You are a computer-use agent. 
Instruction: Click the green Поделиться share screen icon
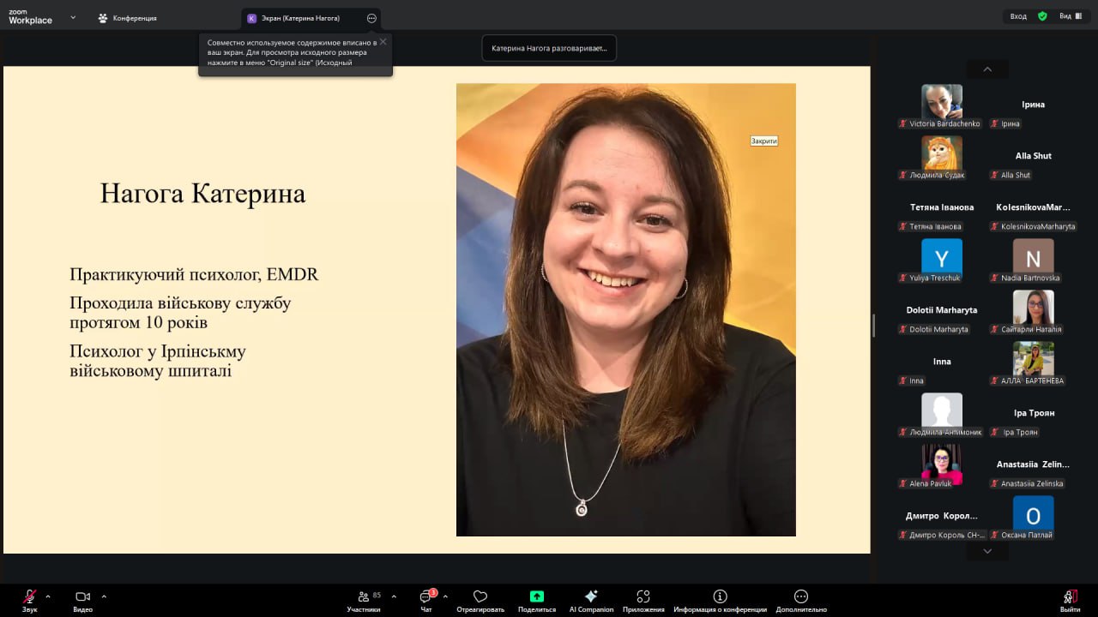(537, 597)
